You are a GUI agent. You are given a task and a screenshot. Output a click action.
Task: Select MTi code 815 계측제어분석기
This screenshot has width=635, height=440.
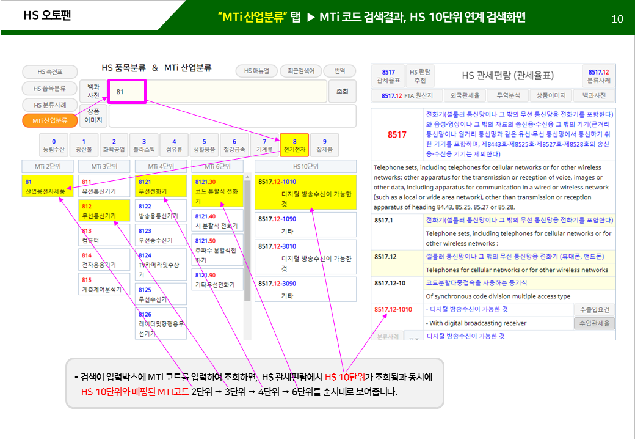coord(104,284)
